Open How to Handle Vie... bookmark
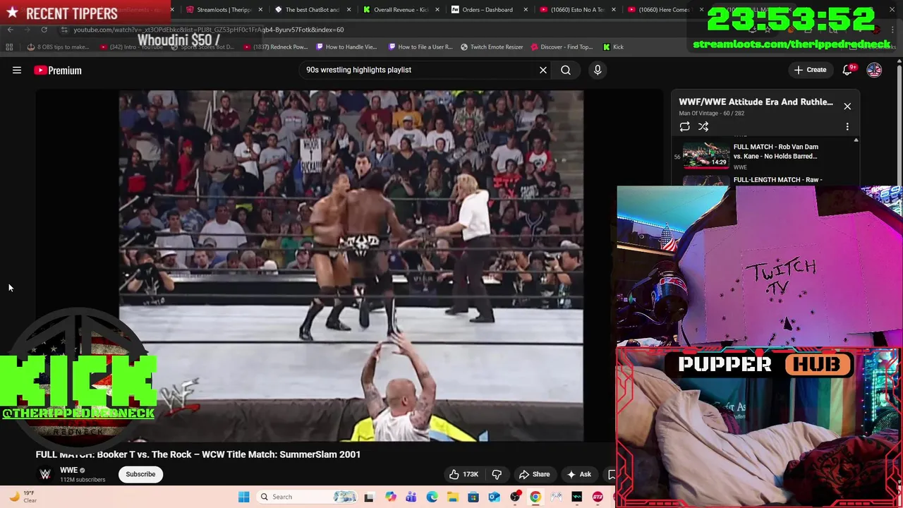Viewport: 903px width, 508px height. [346, 47]
